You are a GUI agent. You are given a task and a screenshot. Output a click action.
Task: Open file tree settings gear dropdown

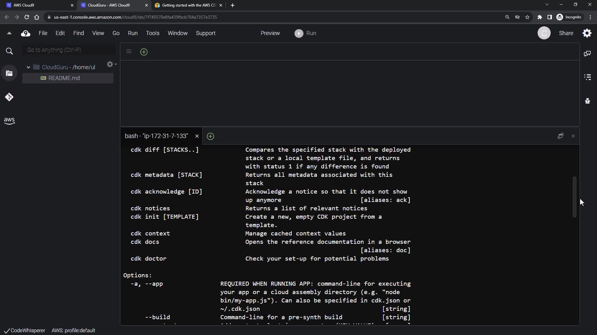tap(111, 64)
